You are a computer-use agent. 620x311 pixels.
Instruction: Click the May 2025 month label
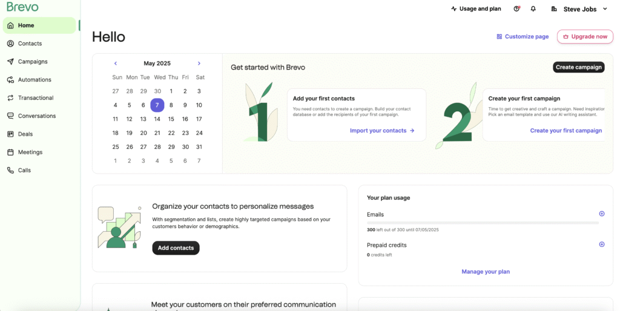tap(157, 63)
